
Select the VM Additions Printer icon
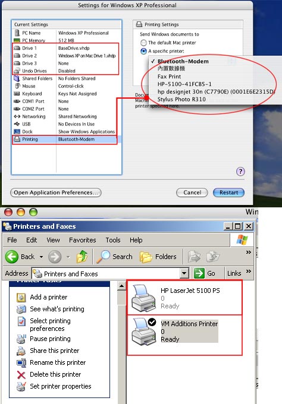[144, 332]
